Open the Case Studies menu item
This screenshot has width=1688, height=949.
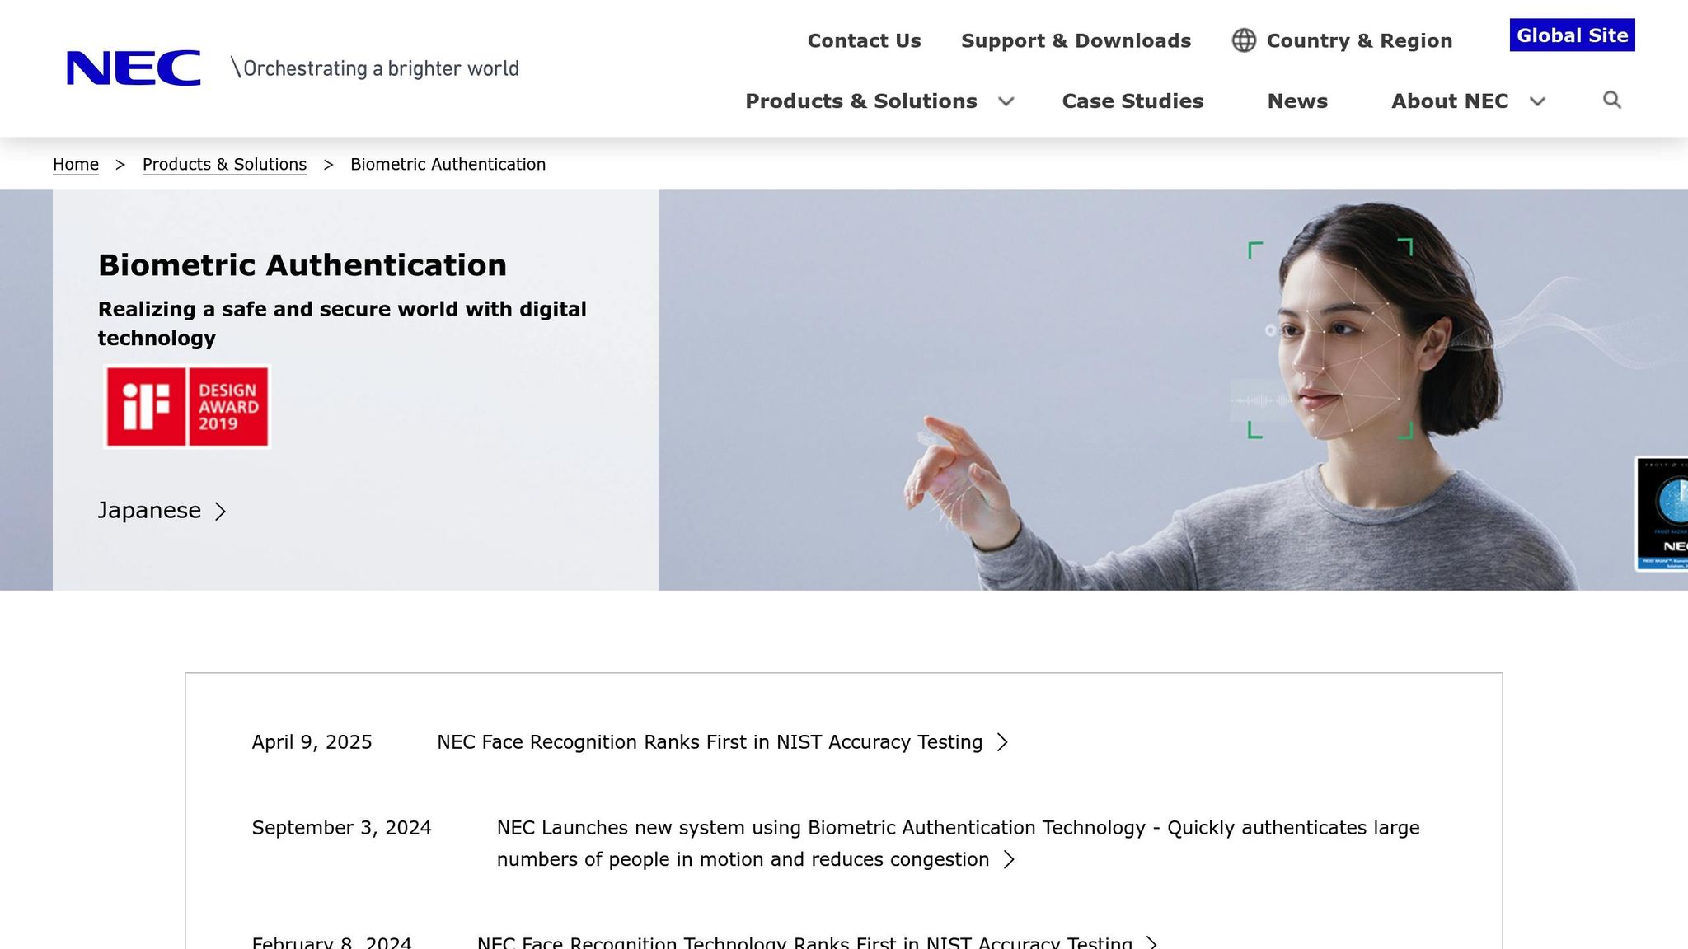1132,101
